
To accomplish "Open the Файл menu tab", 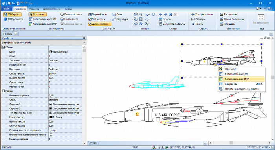I will (x=7, y=9).
